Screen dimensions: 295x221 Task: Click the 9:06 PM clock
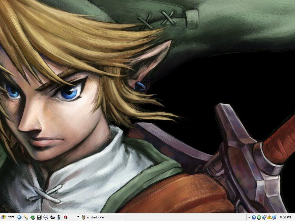click(285, 218)
